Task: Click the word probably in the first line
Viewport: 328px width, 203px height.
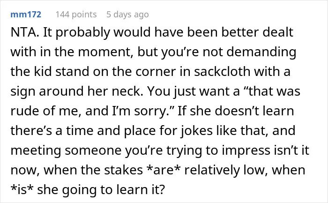Action: tap(82, 33)
